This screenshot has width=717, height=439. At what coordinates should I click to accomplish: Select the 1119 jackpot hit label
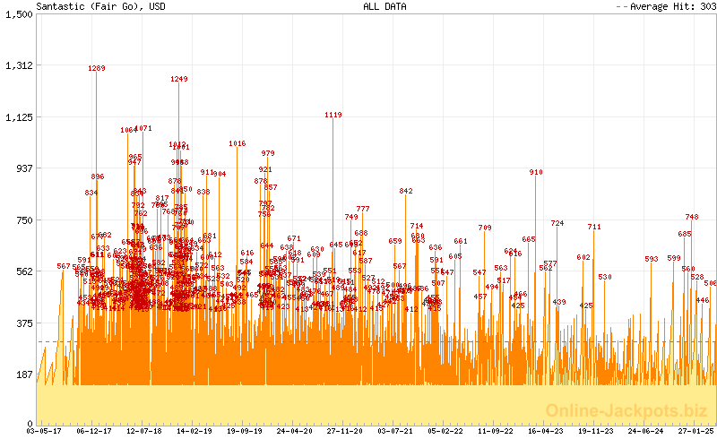pos(333,116)
